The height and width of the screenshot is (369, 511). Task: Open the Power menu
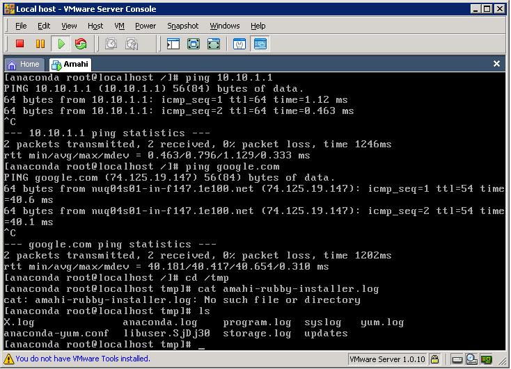tap(146, 26)
